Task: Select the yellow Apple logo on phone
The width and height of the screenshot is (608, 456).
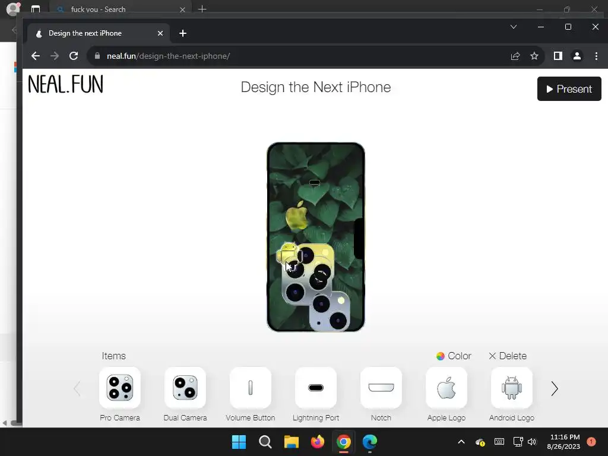Action: 297,216
